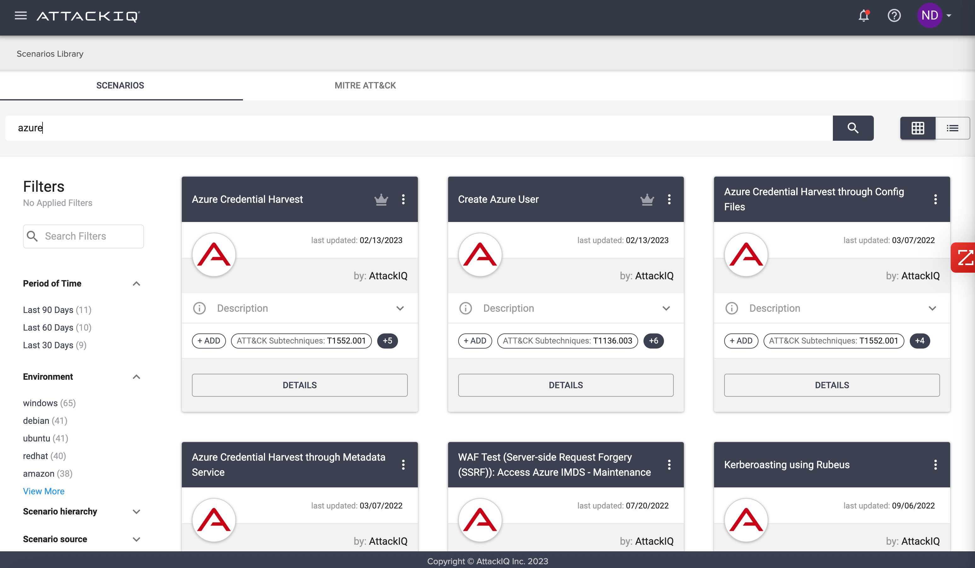Open the hamburger navigation menu

20,15
